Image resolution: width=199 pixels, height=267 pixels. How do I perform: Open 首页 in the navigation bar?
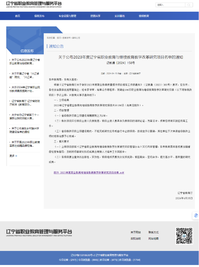coord(18,16)
